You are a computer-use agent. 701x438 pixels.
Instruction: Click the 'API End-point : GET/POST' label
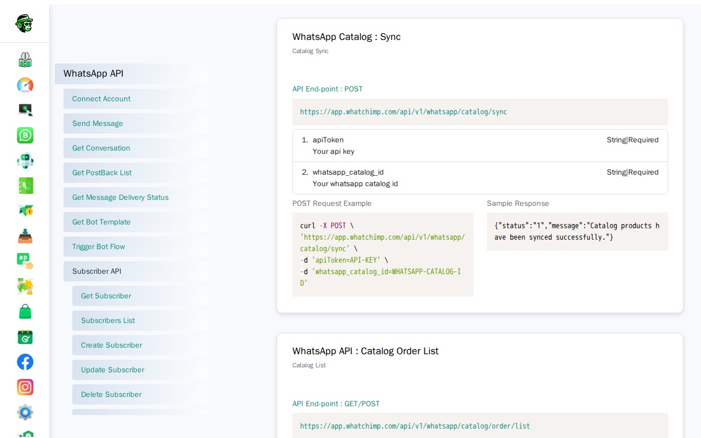click(336, 404)
